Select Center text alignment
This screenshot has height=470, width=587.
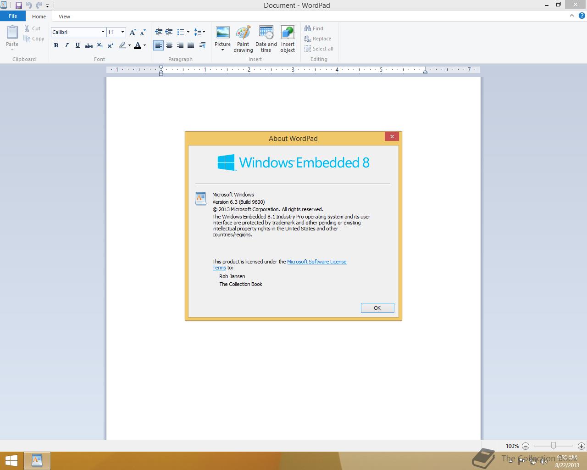coord(169,45)
